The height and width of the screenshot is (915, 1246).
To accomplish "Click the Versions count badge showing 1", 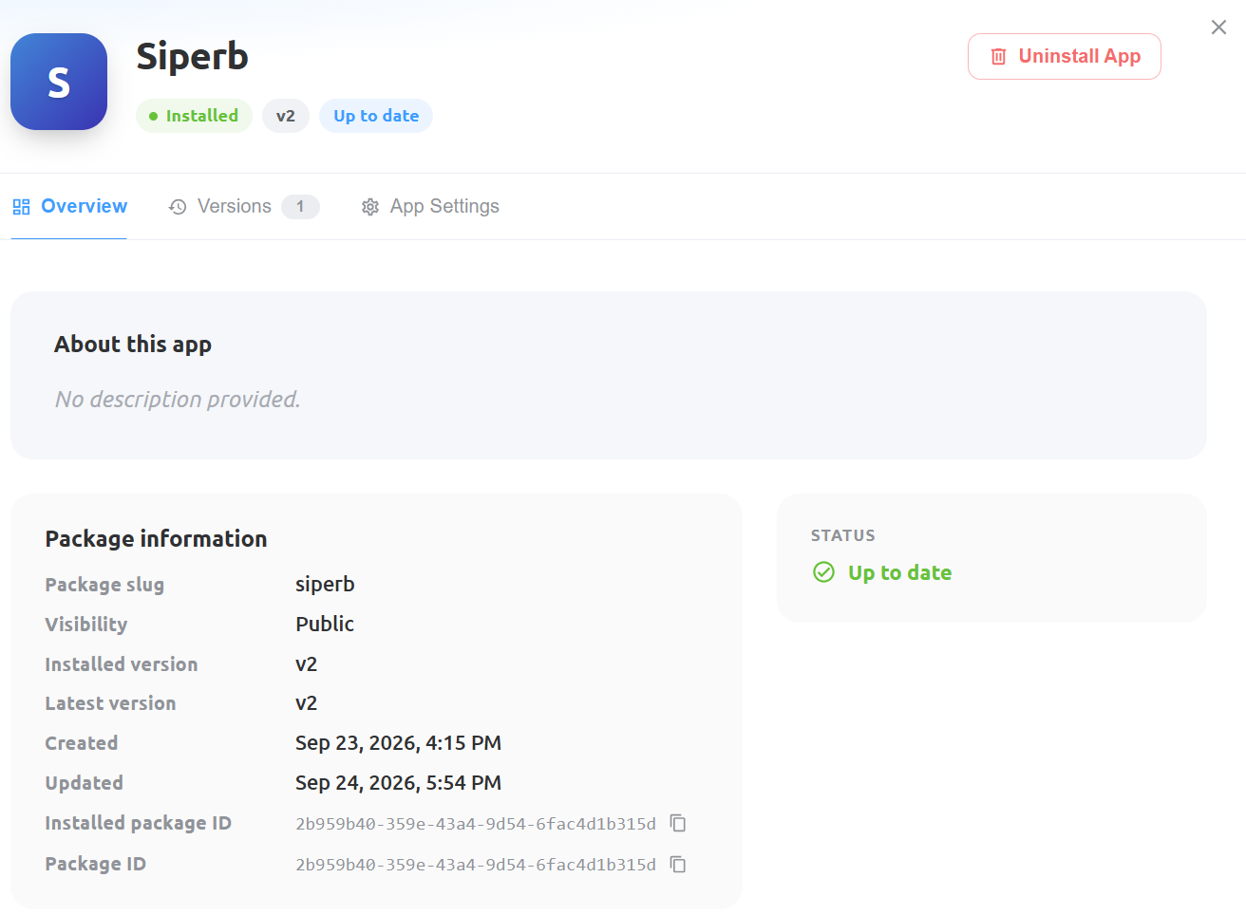I will 300,206.
